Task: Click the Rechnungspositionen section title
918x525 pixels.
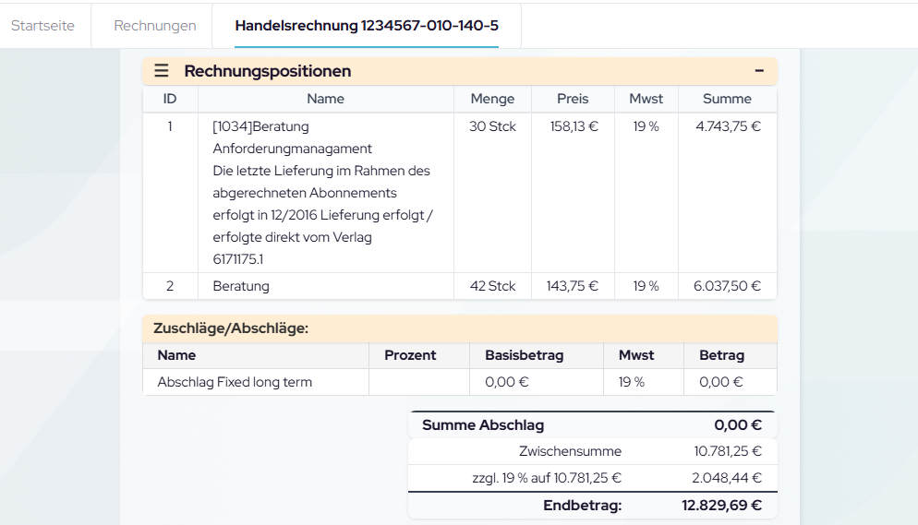Action: click(267, 71)
